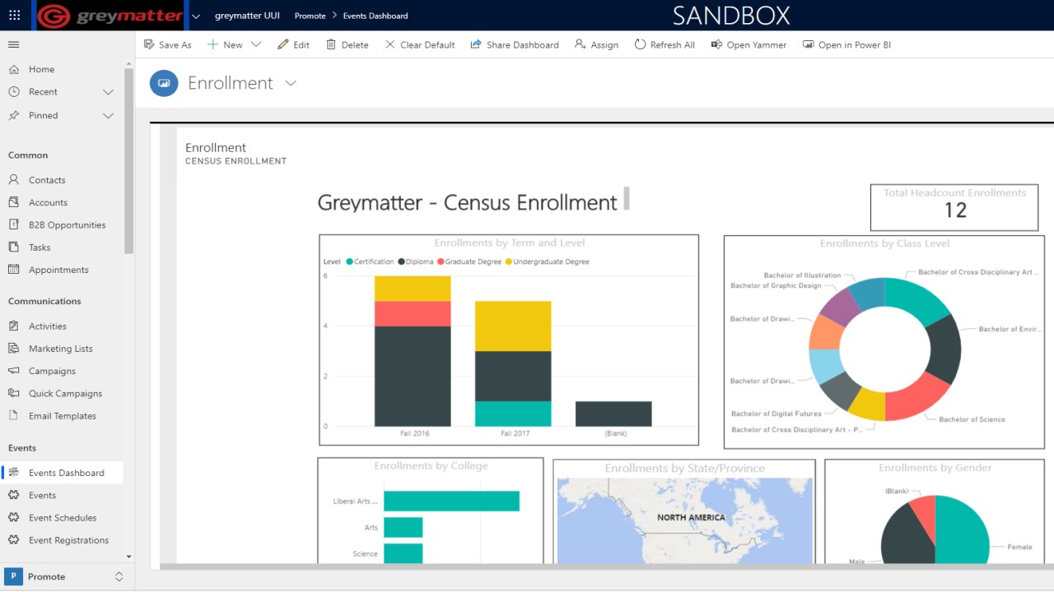Image resolution: width=1054 pixels, height=592 pixels.
Task: Click Clear Default command
Action: click(419, 44)
